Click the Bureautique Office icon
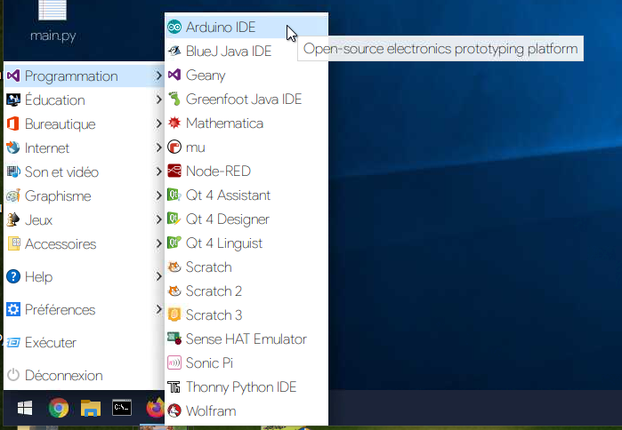 pos(13,123)
